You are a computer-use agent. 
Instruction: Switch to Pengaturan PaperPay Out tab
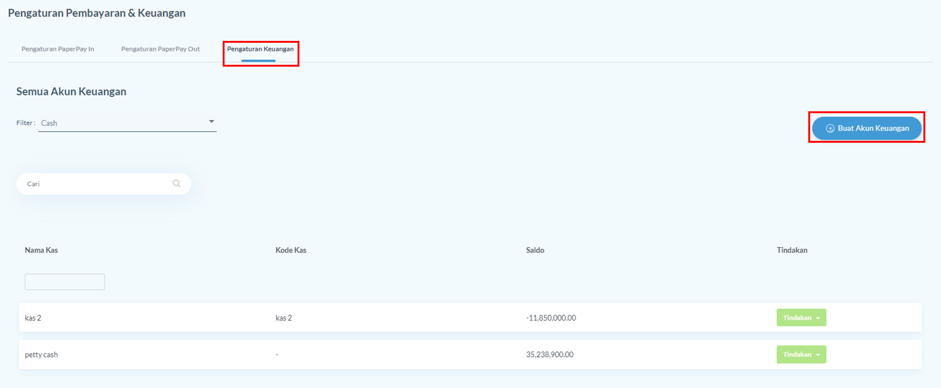pyautogui.click(x=160, y=48)
